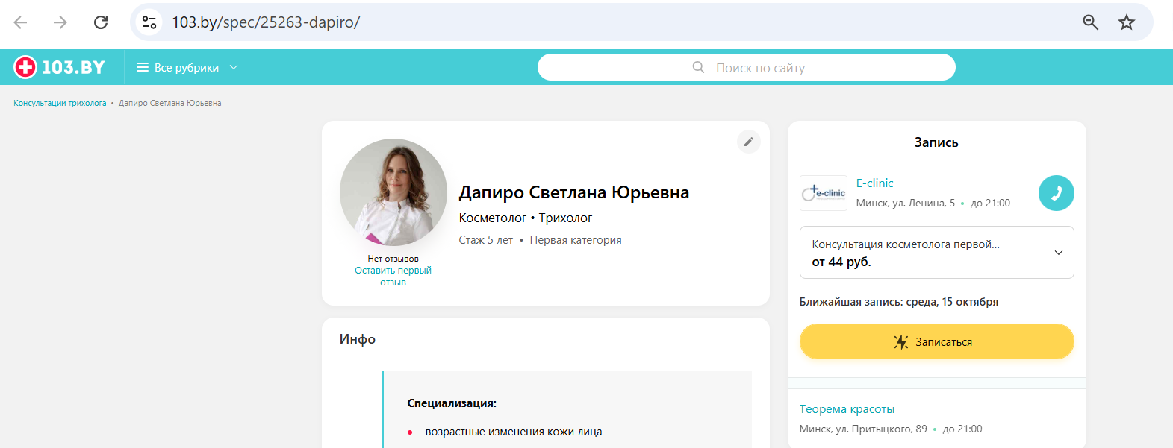The height and width of the screenshot is (448, 1173).
Task: Open the E-clinic link
Action: (x=874, y=183)
